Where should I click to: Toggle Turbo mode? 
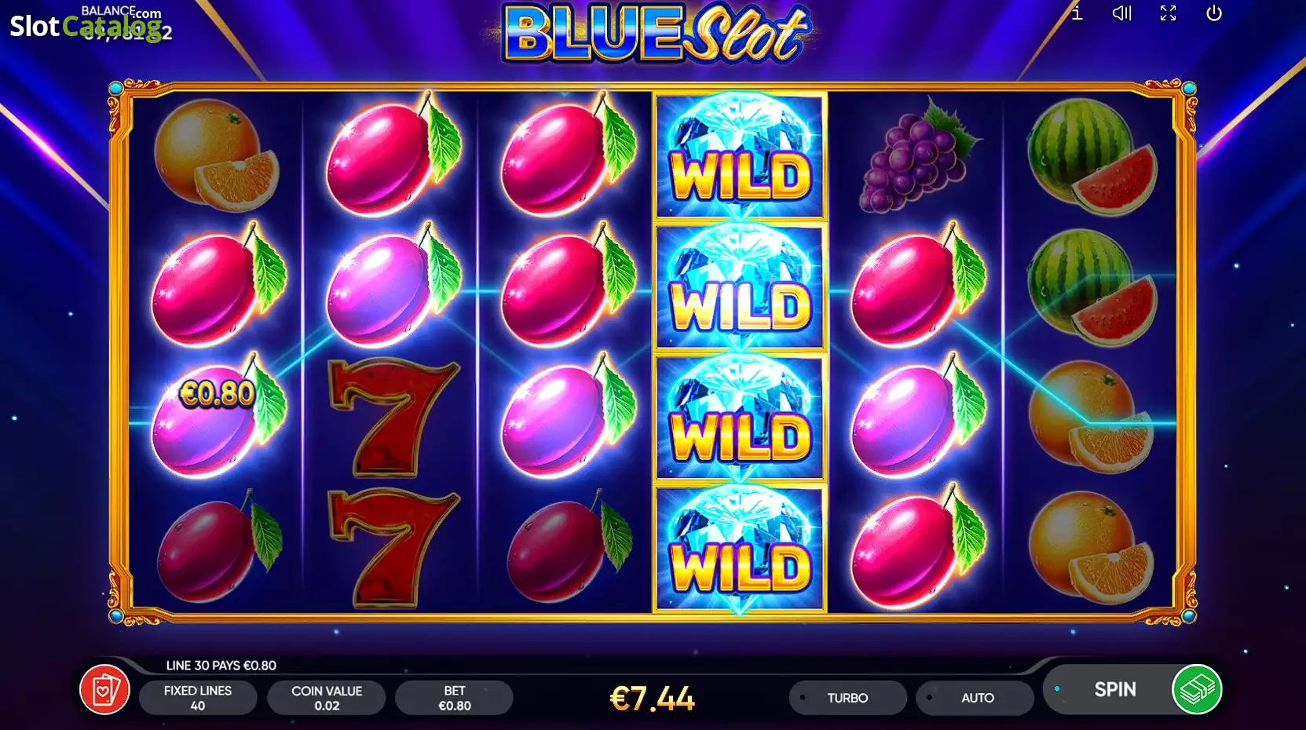(x=847, y=698)
